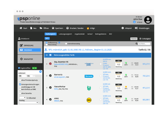Switch to BKZ tab
166x118 pixels.
110,34
